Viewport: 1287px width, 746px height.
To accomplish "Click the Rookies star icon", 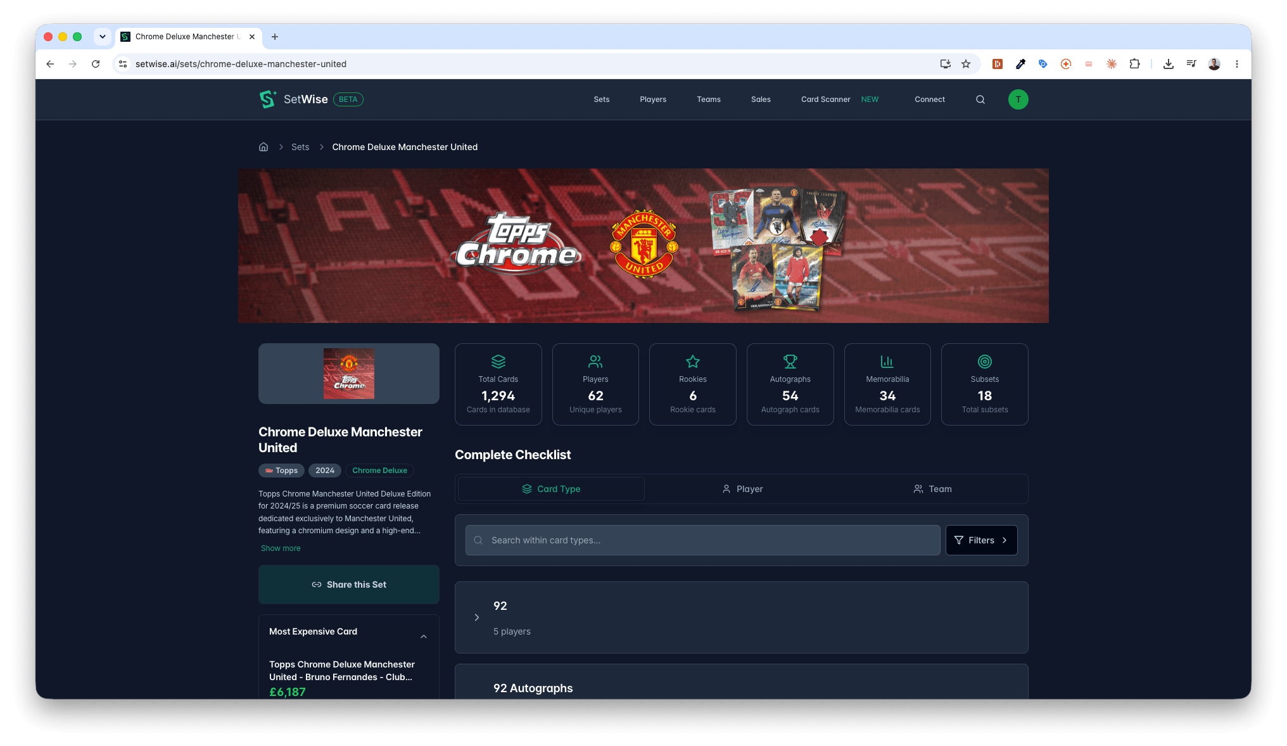I will pos(693,362).
